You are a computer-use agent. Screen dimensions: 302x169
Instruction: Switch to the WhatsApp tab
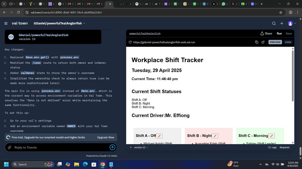225,4
